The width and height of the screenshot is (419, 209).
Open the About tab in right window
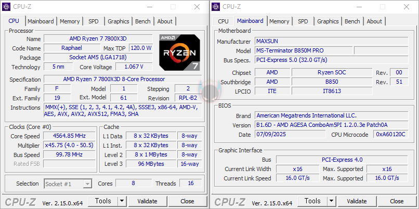click(x=374, y=21)
